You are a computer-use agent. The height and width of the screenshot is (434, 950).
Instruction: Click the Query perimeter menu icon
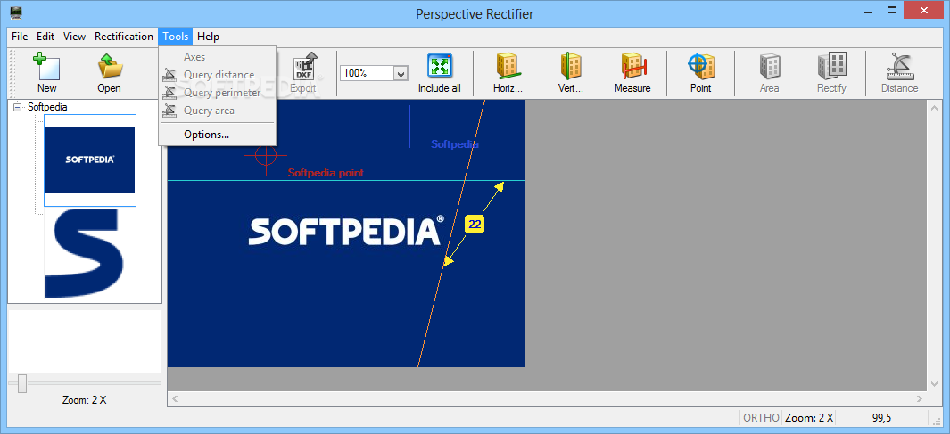[x=169, y=93]
